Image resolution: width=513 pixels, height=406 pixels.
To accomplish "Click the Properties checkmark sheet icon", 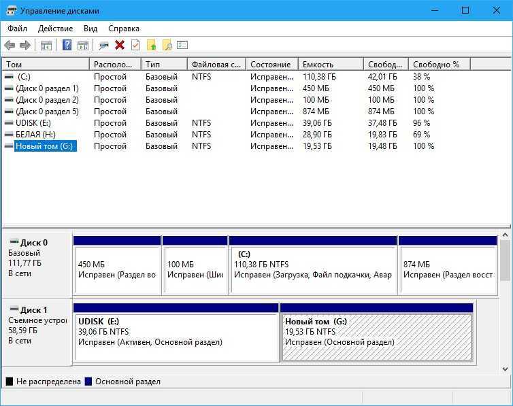I will coord(135,45).
